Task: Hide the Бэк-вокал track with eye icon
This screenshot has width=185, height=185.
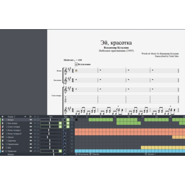Action: click(x=31, y=123)
